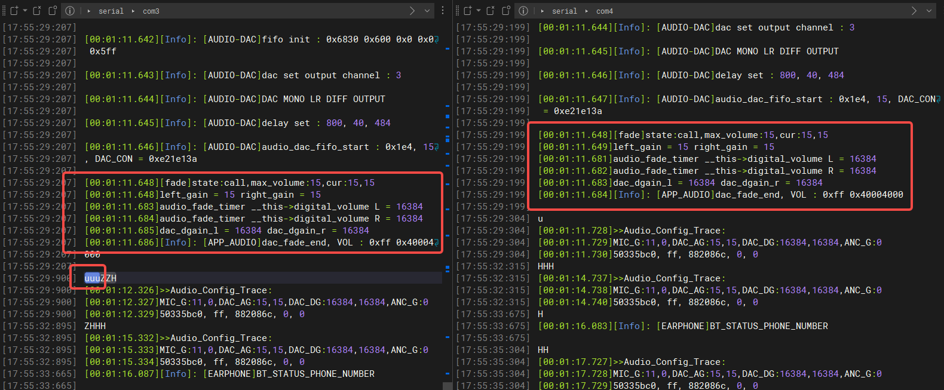Screen dimensions: 944x390
Task: Click the [00:01:12.326] Audio_Config_Trace line in com3
Action: coord(179,290)
